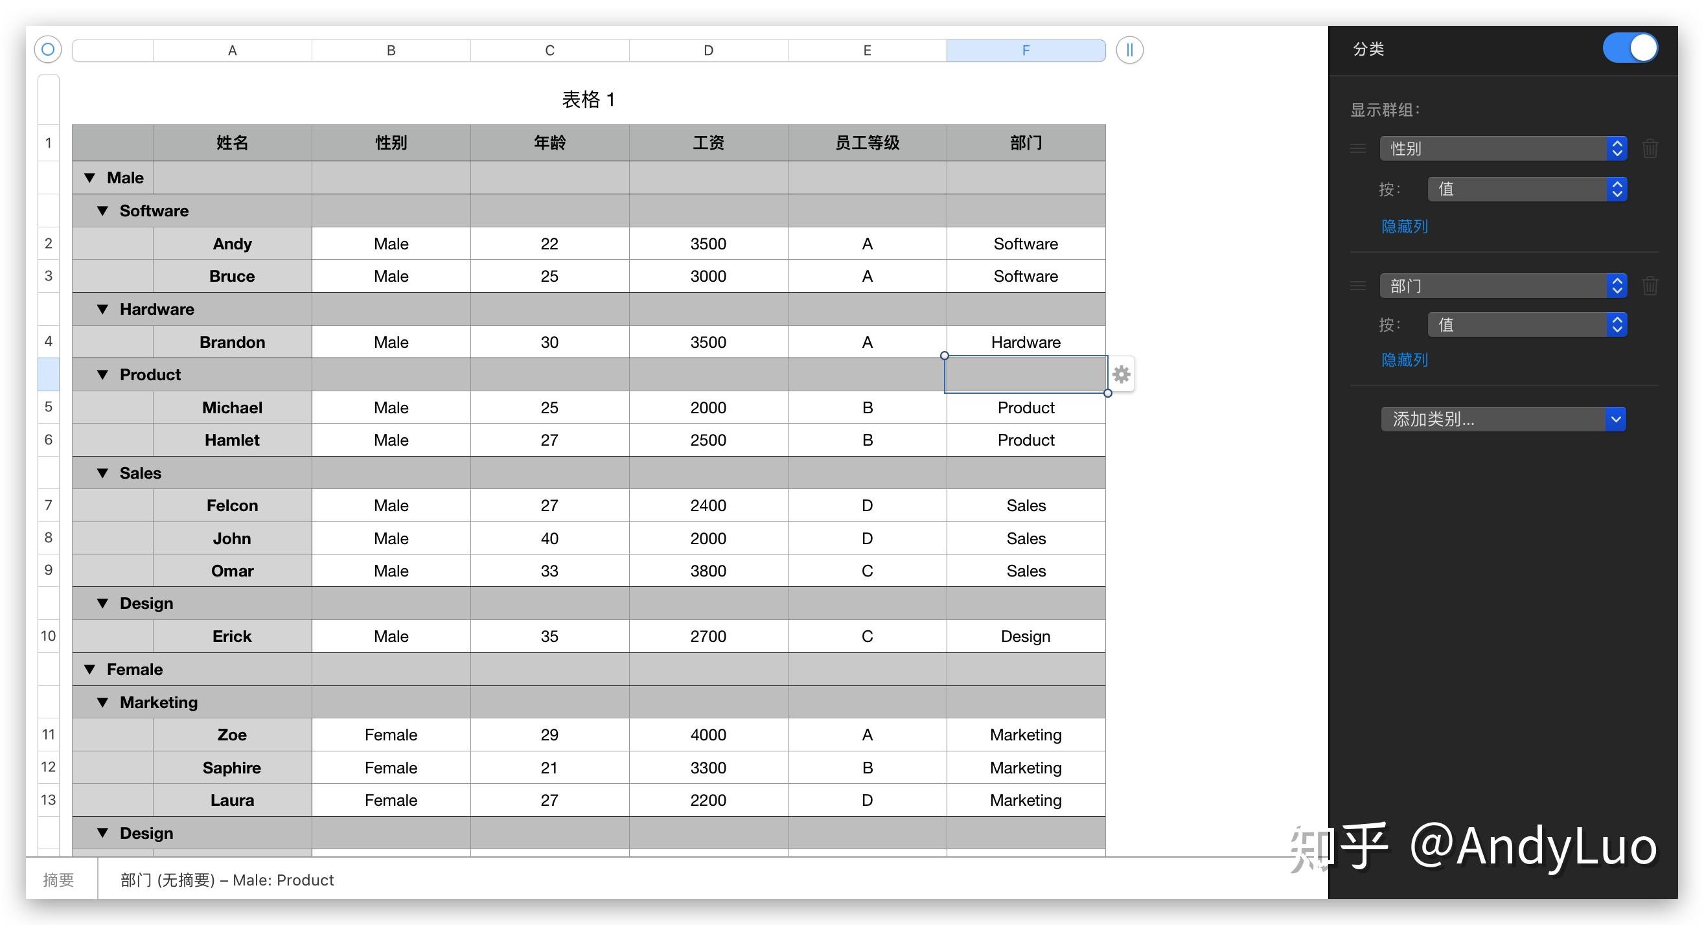Select row header number 1
This screenshot has width=1704, height=925.
[49, 143]
